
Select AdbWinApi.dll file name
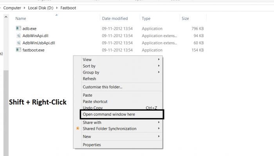(x=35, y=36)
